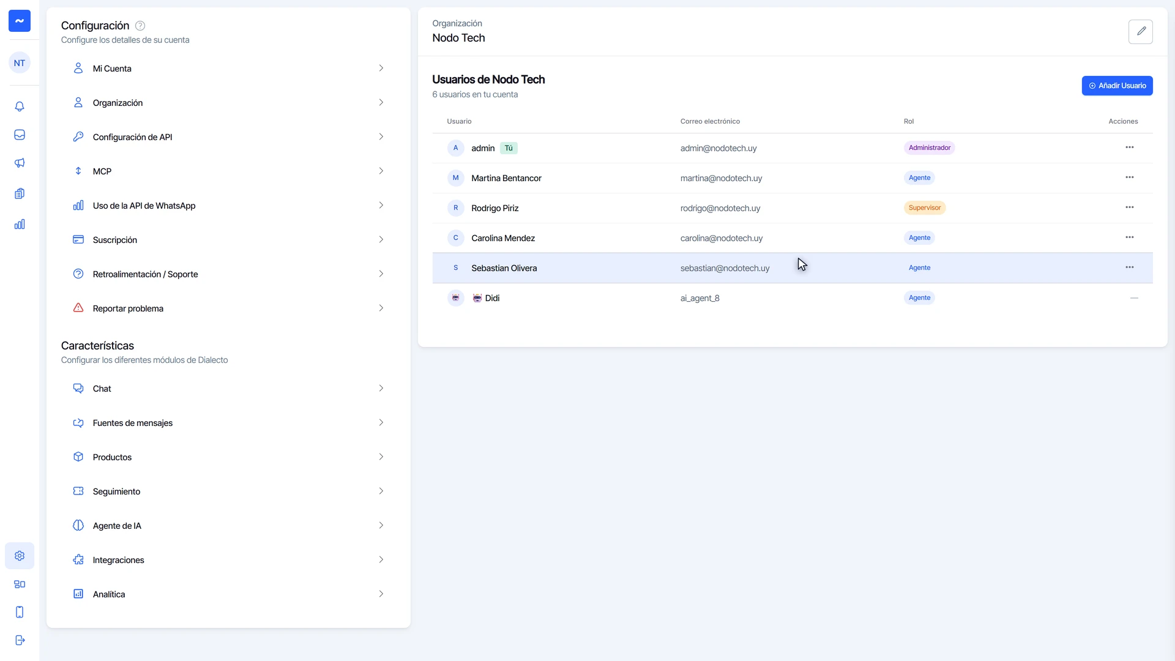Click the help icon next to Configuración

coord(140,26)
